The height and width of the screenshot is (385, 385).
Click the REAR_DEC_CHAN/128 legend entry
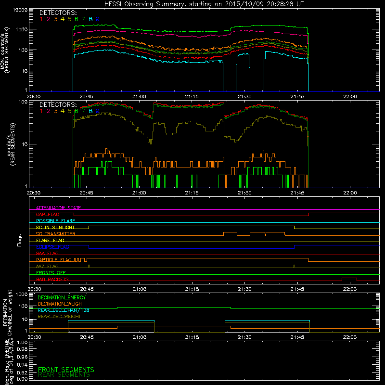pos(64,310)
